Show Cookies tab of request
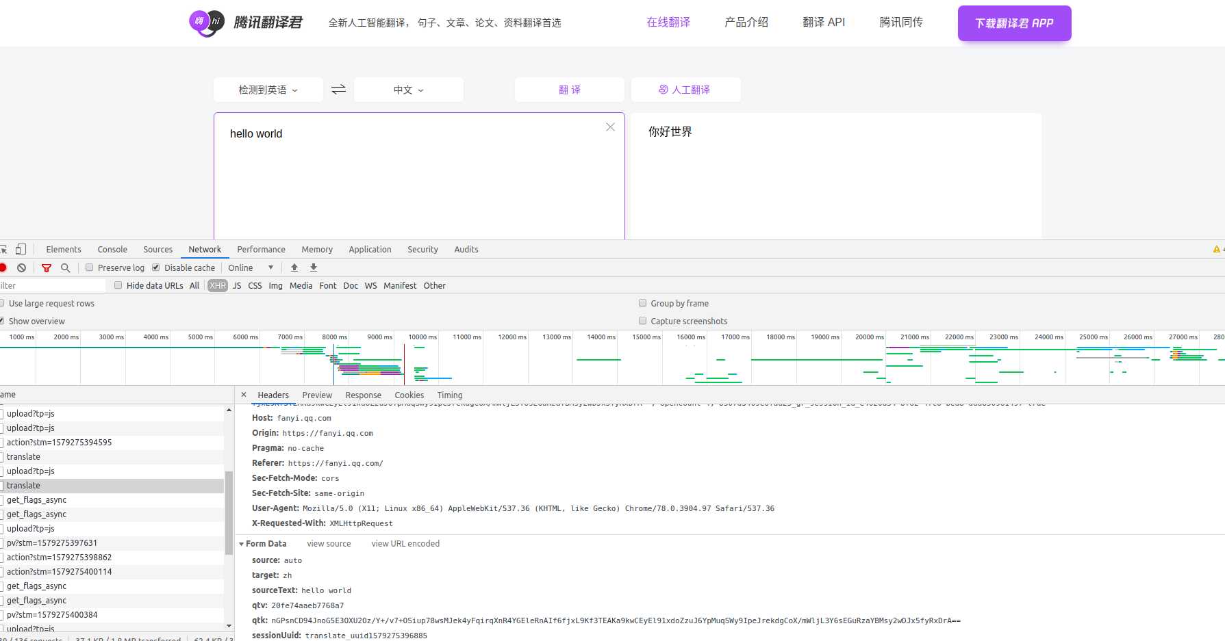Image resolution: width=1225 pixels, height=641 pixels. tap(409, 395)
